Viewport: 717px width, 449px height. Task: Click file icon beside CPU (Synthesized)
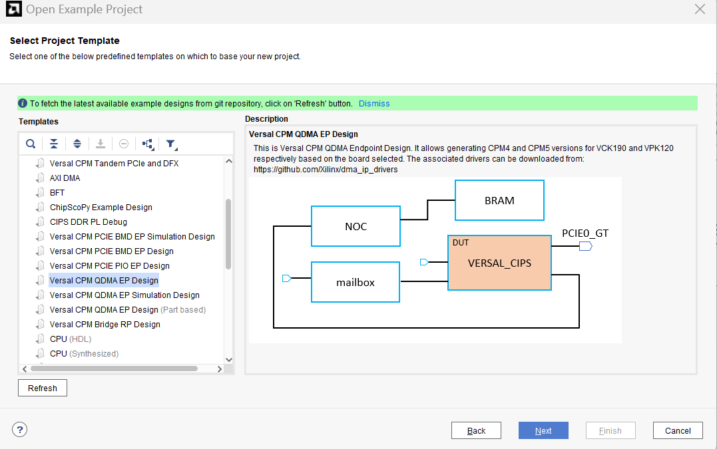(40, 353)
